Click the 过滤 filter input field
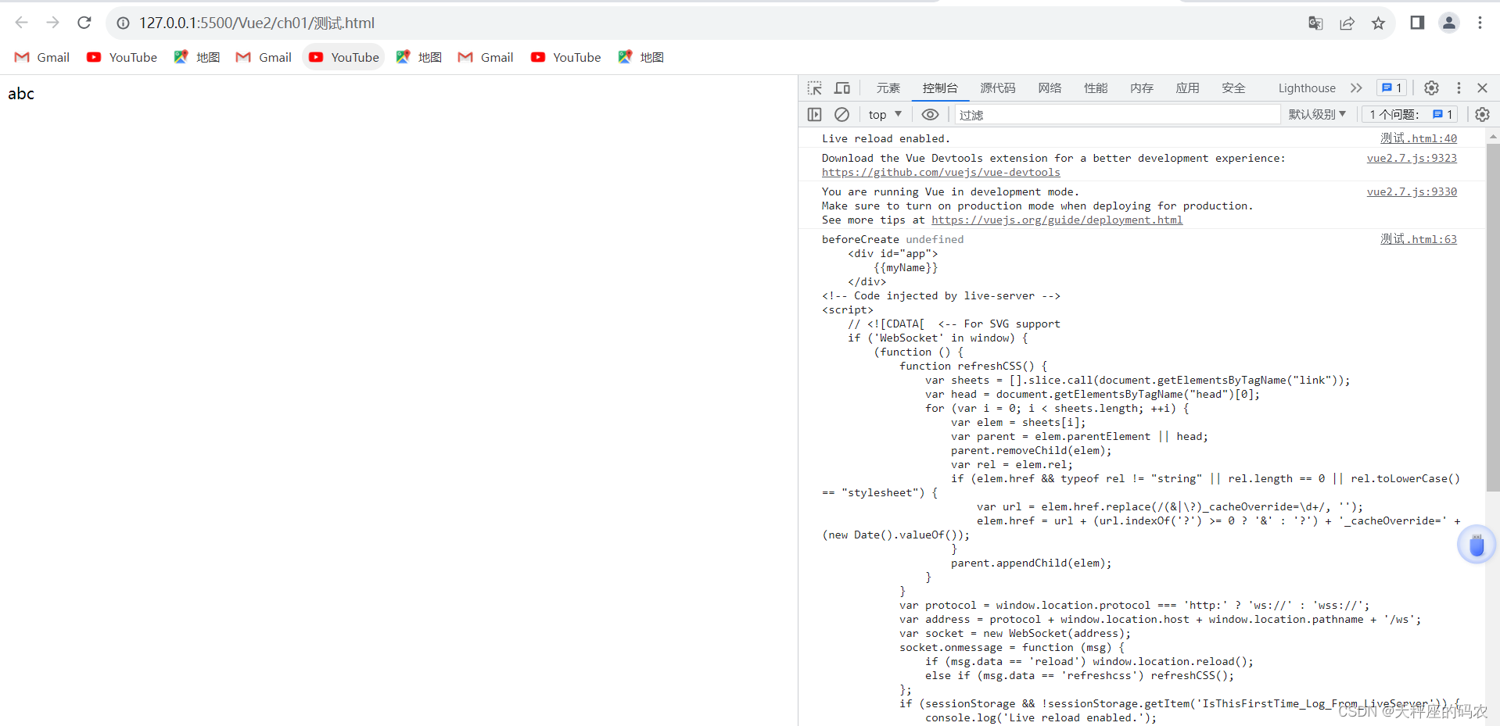Image resolution: width=1500 pixels, height=726 pixels. [1117, 115]
